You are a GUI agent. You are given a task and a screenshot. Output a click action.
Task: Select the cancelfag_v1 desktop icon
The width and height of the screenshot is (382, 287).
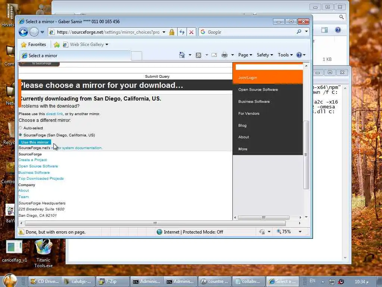click(15, 251)
